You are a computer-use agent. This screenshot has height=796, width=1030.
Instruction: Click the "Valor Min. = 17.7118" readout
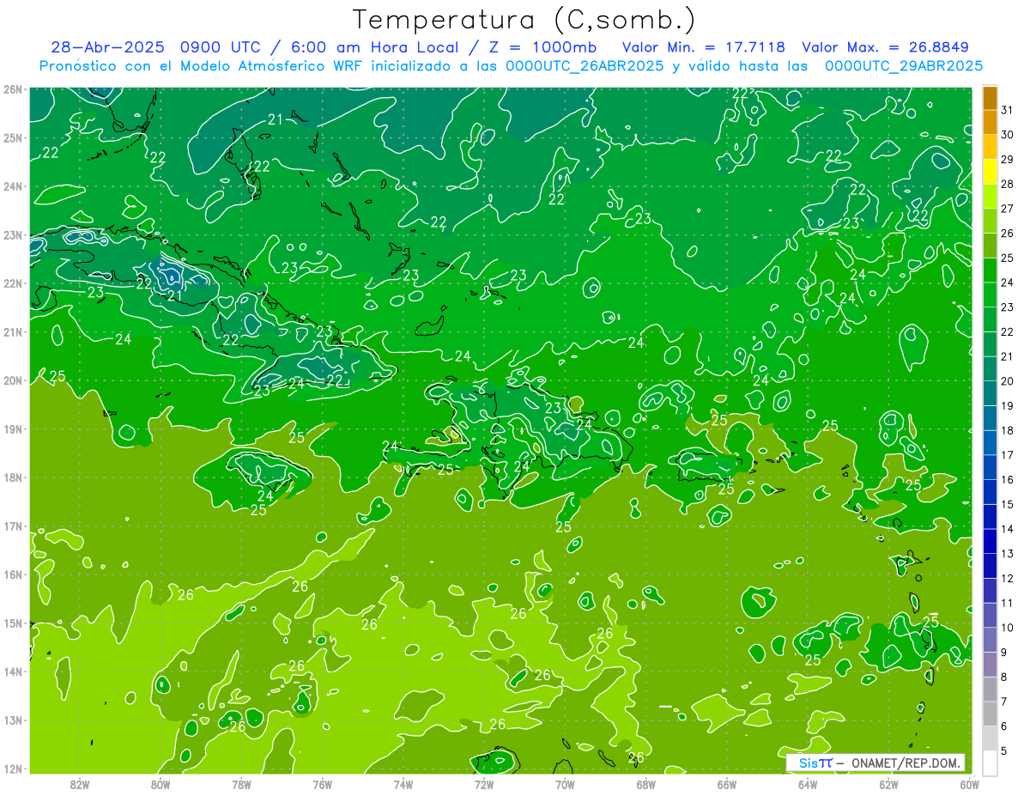(x=704, y=46)
